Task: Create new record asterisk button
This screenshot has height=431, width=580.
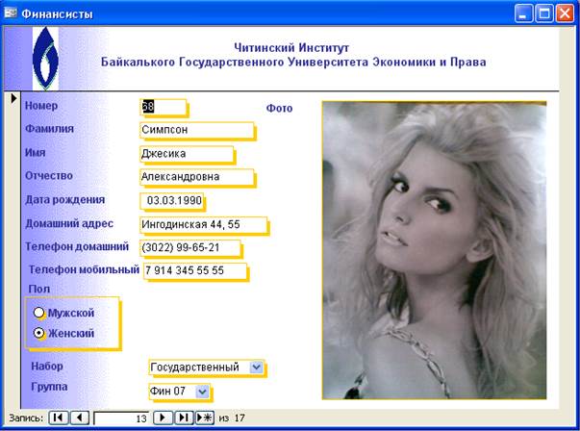Action: click(205, 418)
